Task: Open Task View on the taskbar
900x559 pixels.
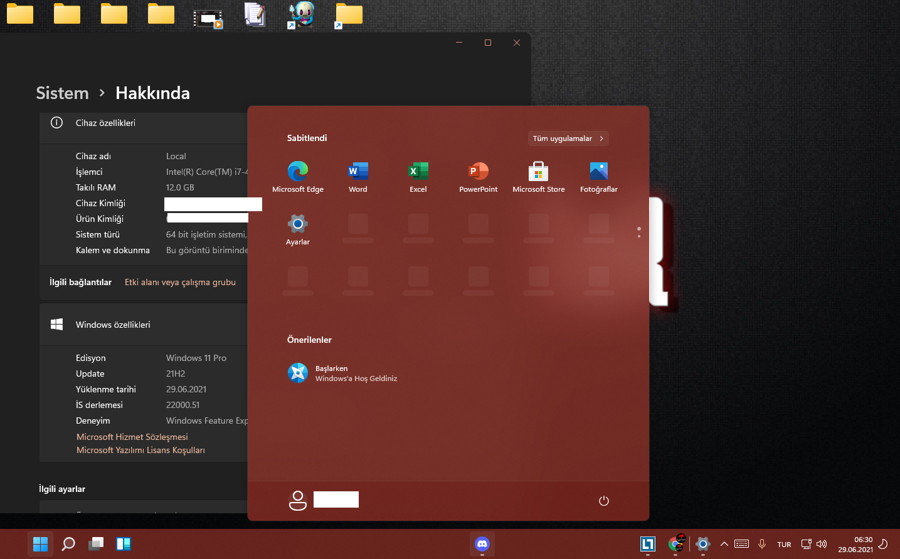Action: tap(96, 544)
